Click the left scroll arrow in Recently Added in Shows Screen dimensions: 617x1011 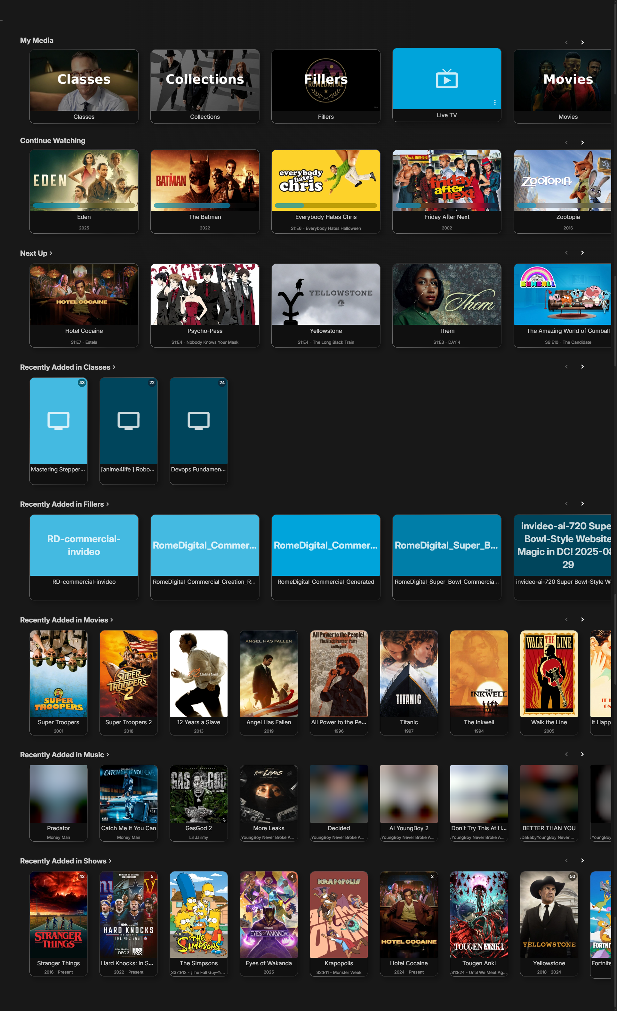(x=566, y=860)
